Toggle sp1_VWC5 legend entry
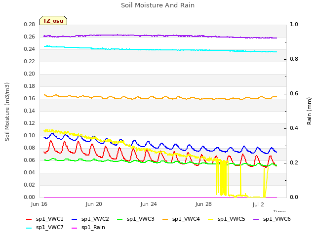Screen dimensions: 316x237 [227, 219]
